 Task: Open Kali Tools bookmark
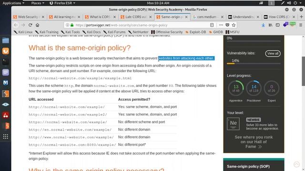[x=70, y=32]
